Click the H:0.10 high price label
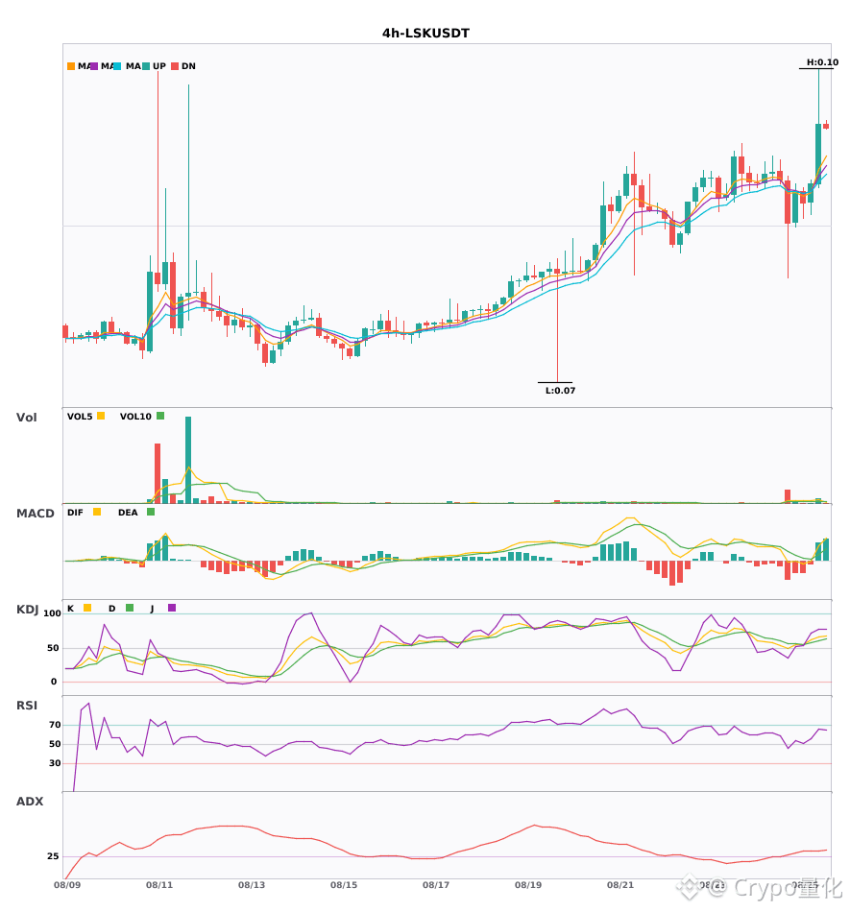Image resolution: width=850 pixels, height=912 pixels. coord(822,62)
